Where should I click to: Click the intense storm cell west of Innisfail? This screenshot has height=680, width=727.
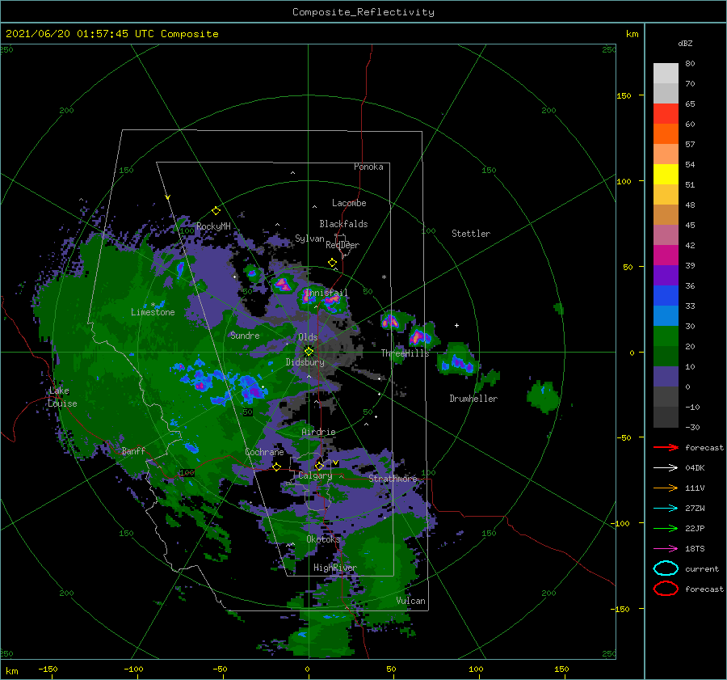(x=283, y=284)
